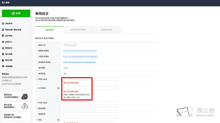Click the 販售金額／匯款金額 coin stack icon
The width and height of the screenshot is (220, 123).
click(3, 30)
